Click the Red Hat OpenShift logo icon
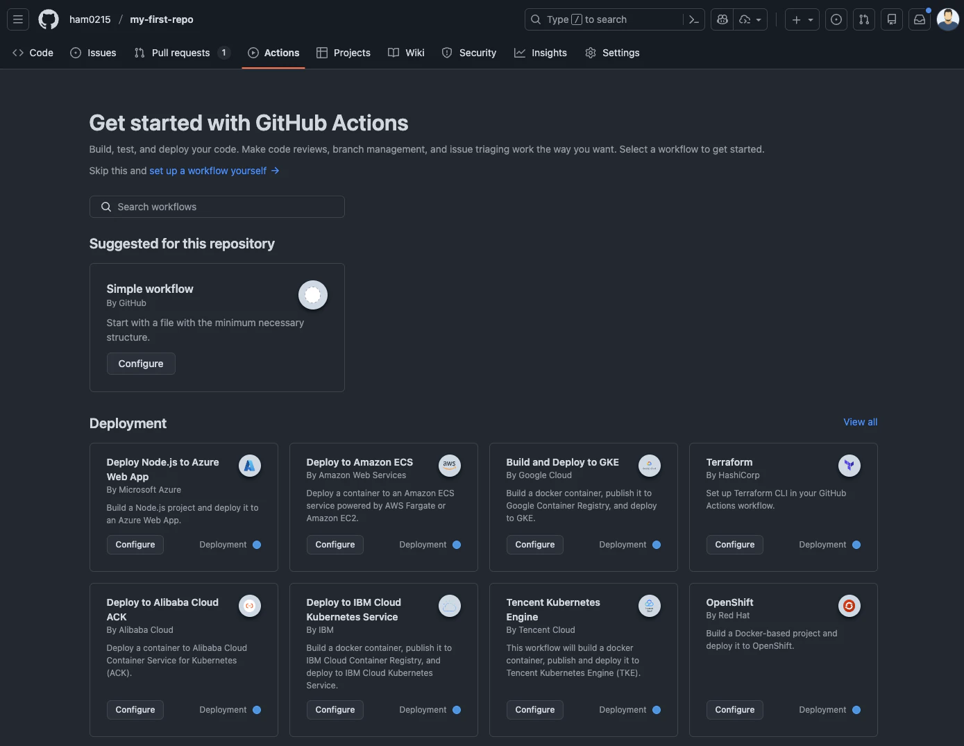The image size is (964, 746). pyautogui.click(x=849, y=606)
